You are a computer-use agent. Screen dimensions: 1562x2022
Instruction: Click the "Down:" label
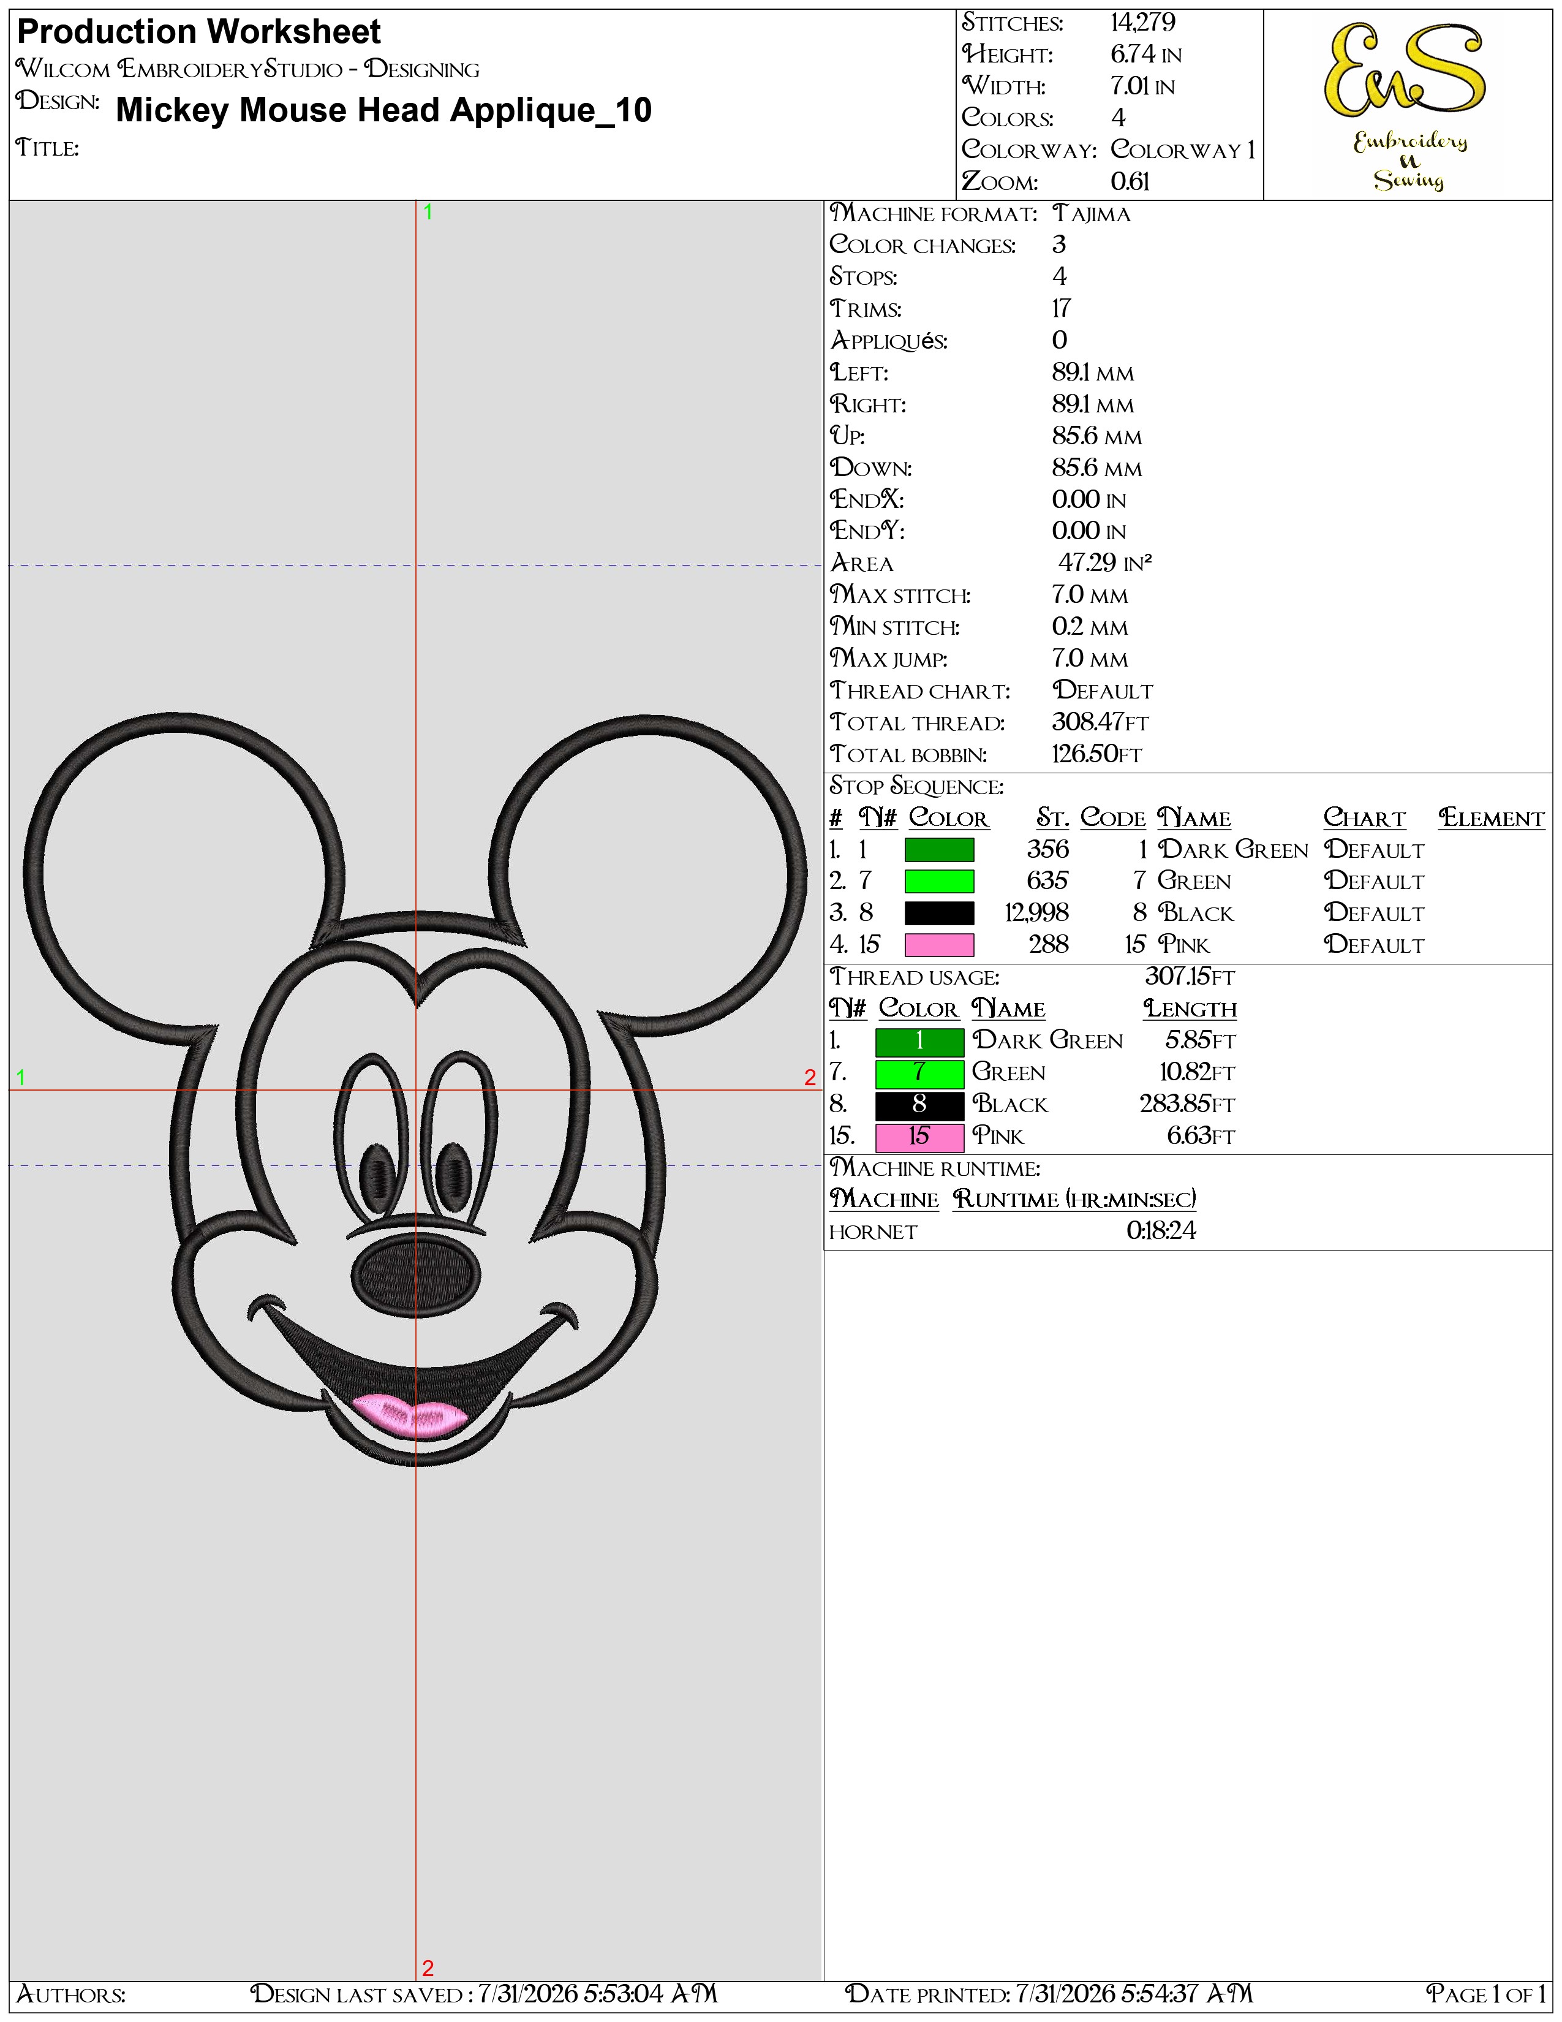coord(871,469)
